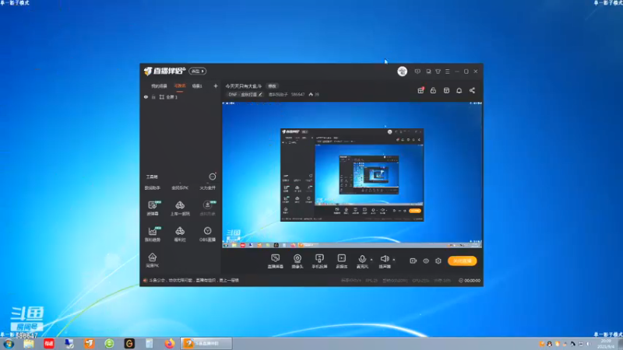Viewport: 623px width, 350px height.
Task: Click the 修改 button beside the stream title
Action: coord(272,86)
